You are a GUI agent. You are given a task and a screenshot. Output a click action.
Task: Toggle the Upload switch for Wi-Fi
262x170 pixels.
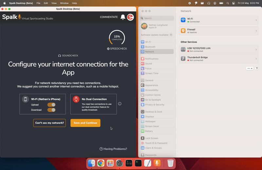(x=51, y=105)
